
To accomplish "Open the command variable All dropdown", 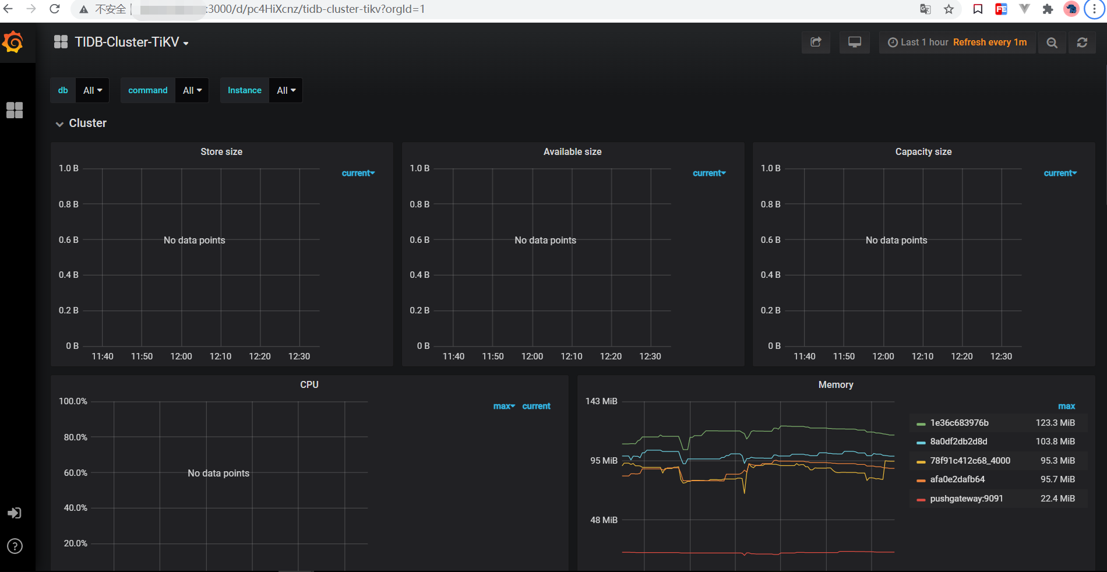I will pos(192,90).
